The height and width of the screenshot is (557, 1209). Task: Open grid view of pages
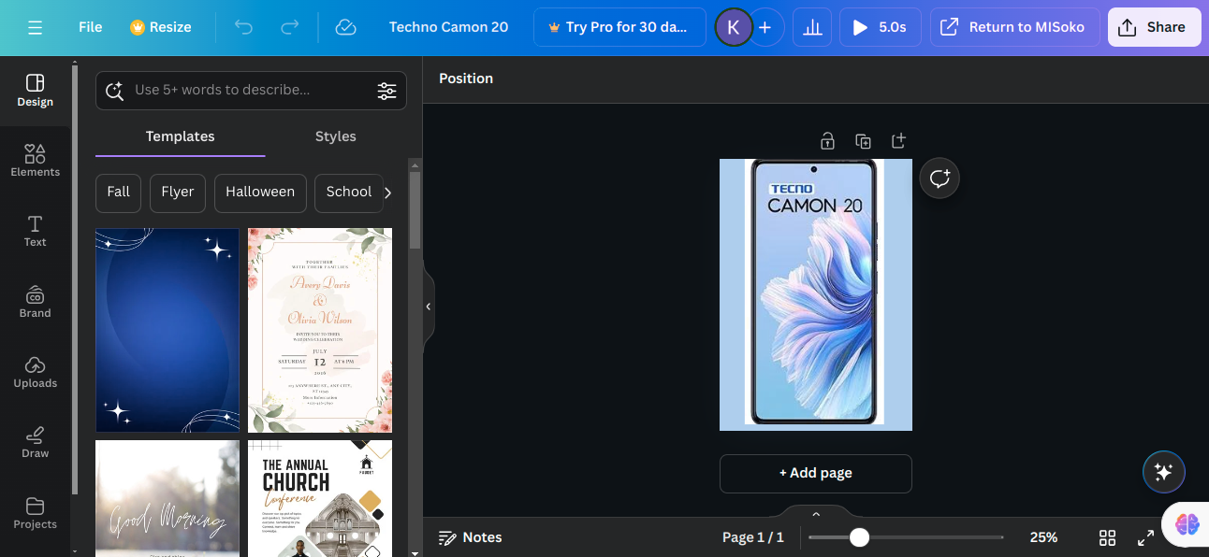coord(1107,537)
